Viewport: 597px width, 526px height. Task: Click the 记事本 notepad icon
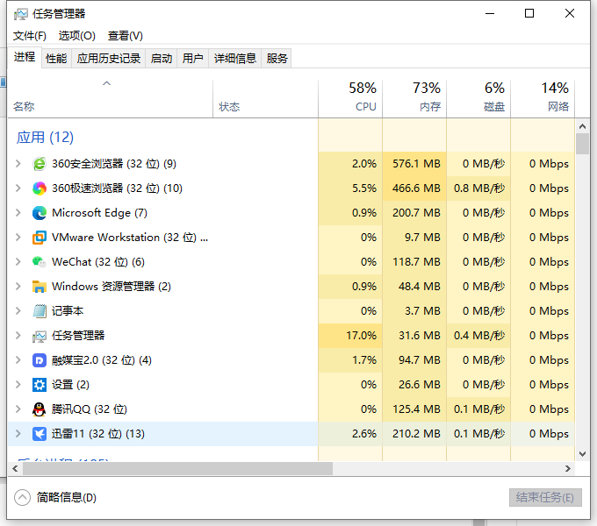click(40, 311)
